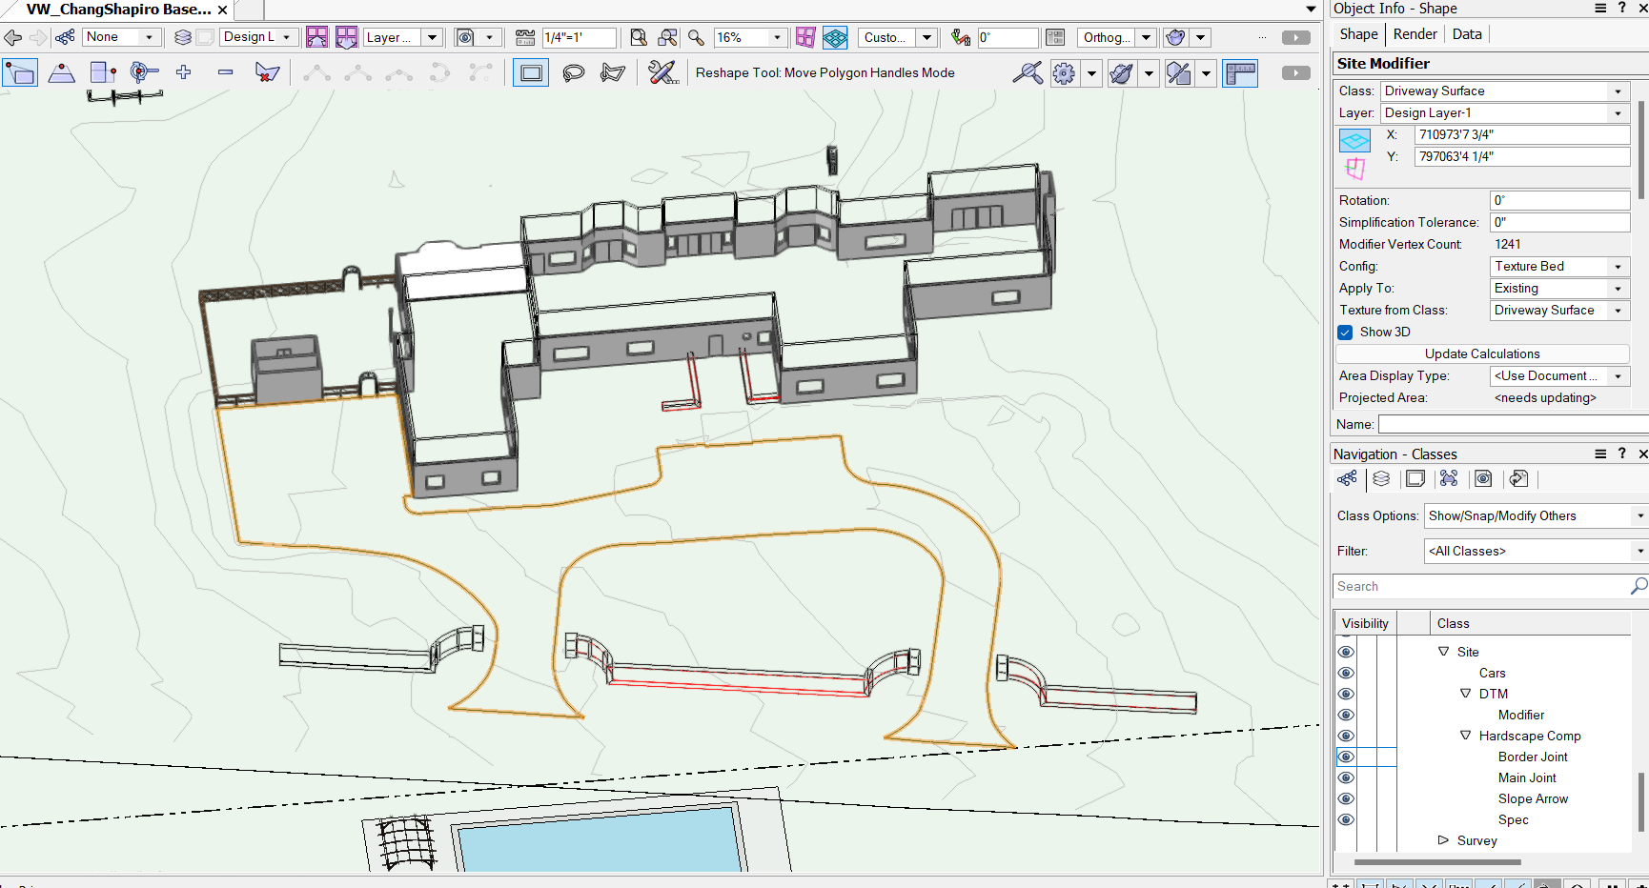Click the wrench and pencil utility icon

663,72
